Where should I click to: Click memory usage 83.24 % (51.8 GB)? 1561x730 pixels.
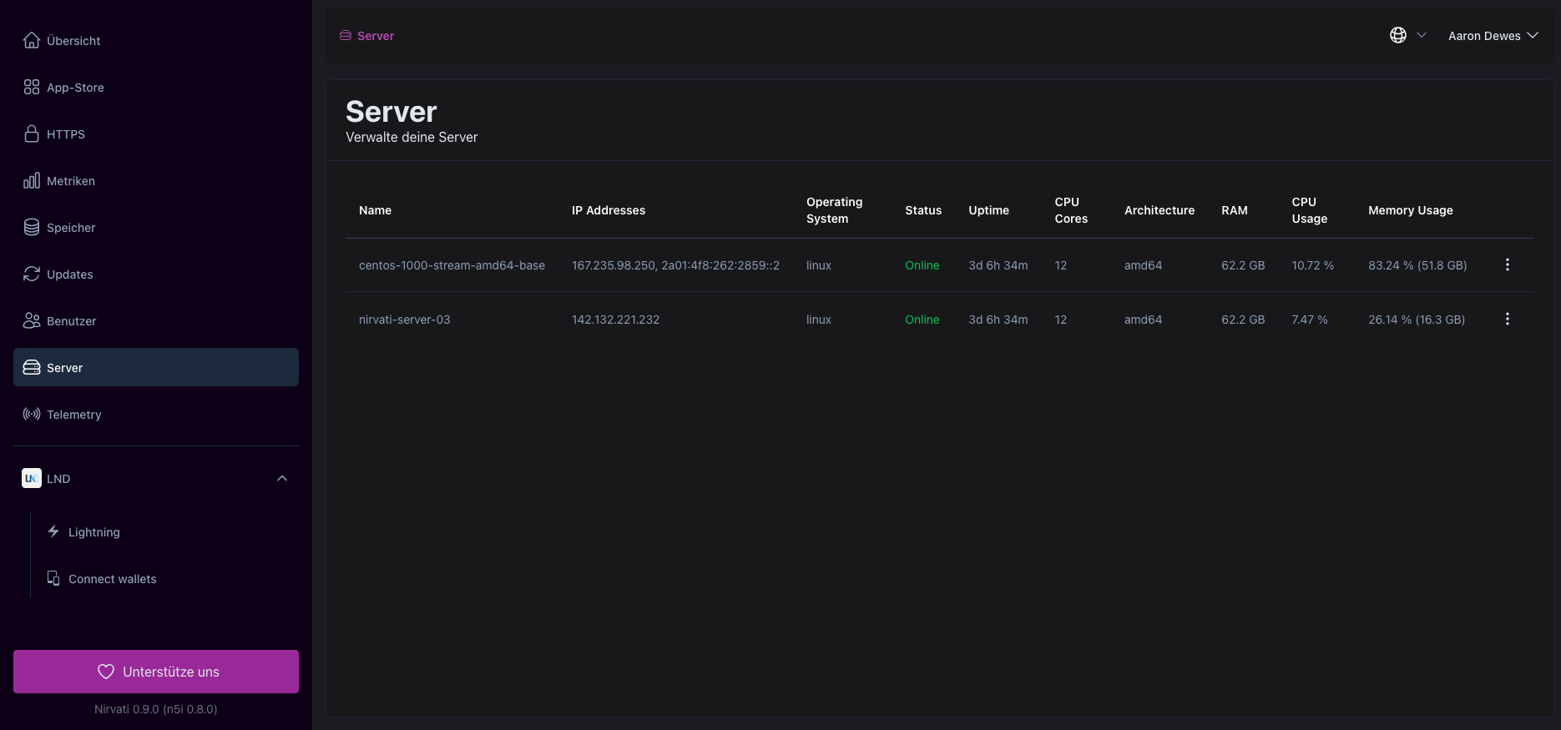pyautogui.click(x=1417, y=265)
